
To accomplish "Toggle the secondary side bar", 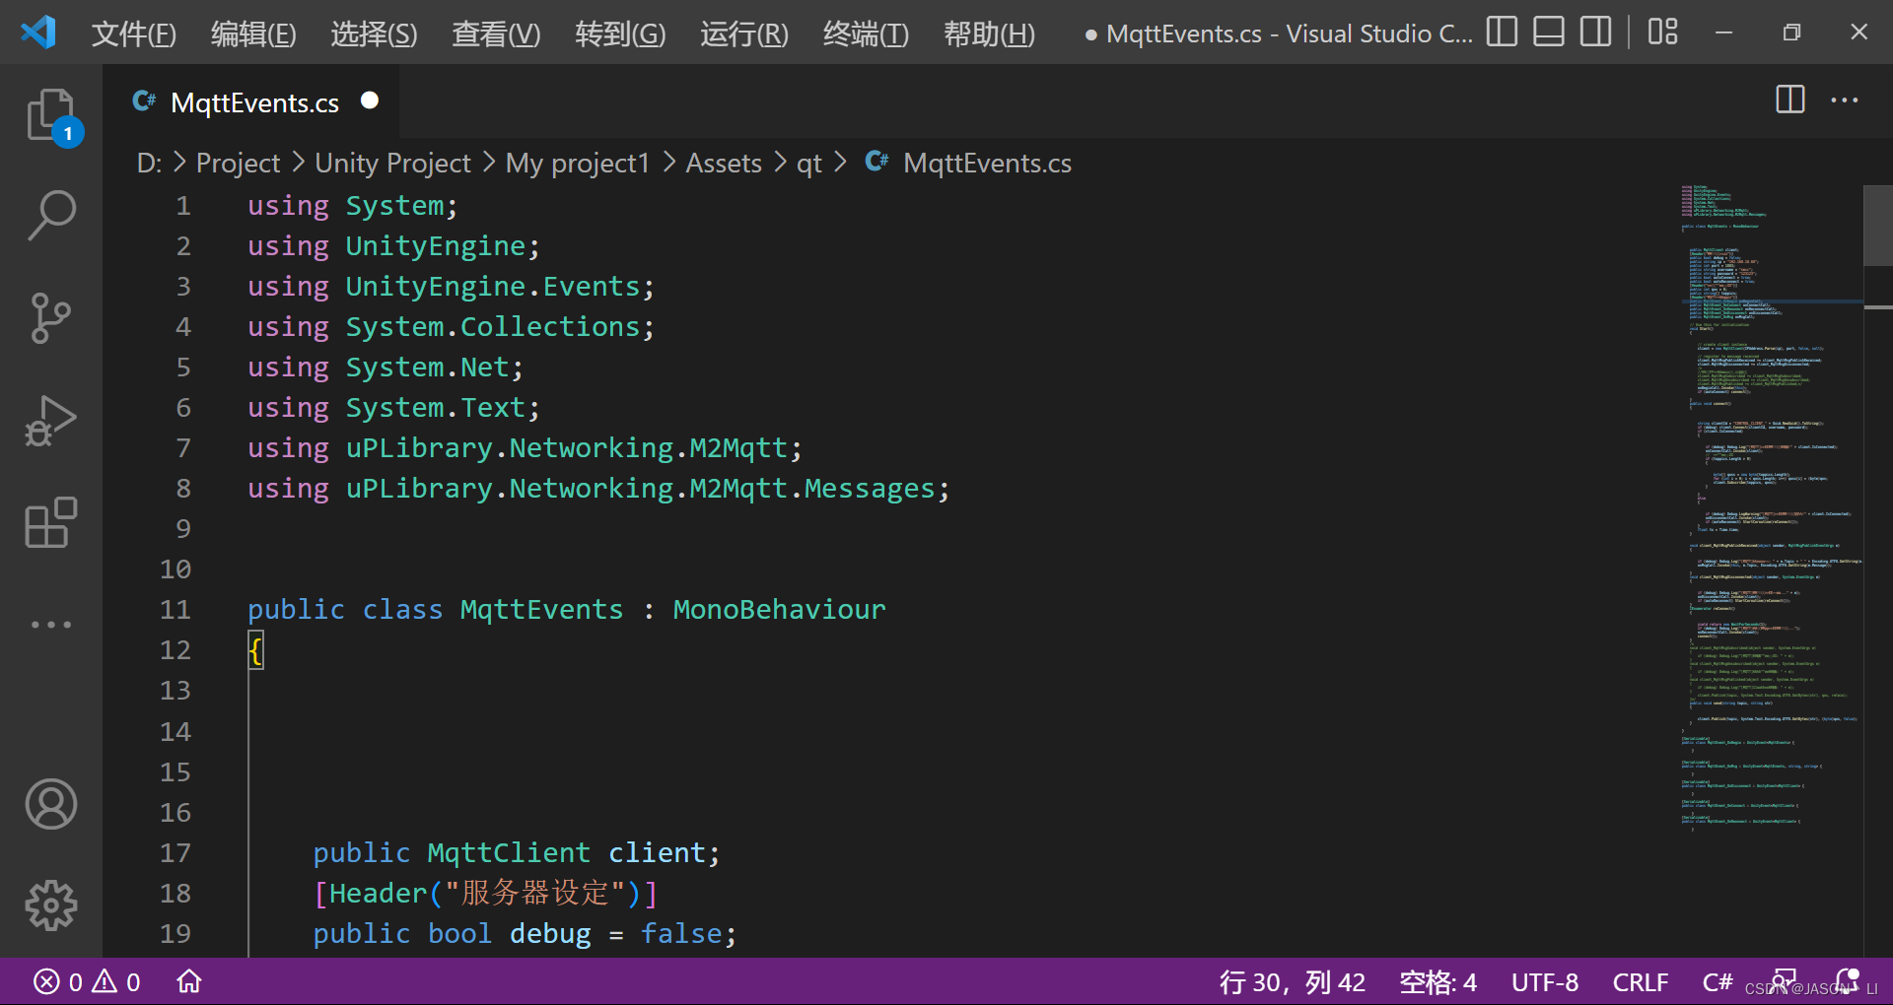I will coord(1594,32).
